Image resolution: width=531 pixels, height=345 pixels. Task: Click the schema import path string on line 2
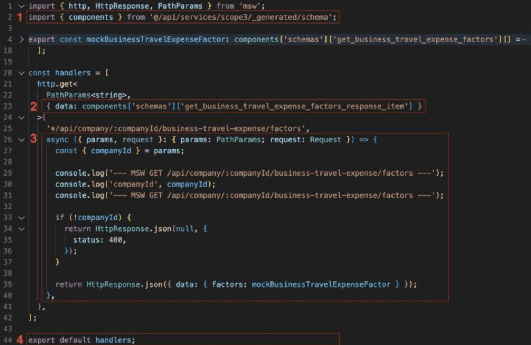pyautogui.click(x=241, y=17)
